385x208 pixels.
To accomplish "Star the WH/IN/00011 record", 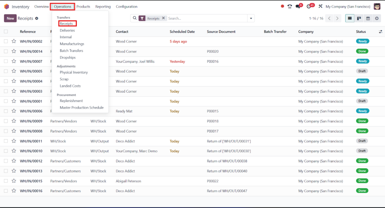I will coord(14,141).
